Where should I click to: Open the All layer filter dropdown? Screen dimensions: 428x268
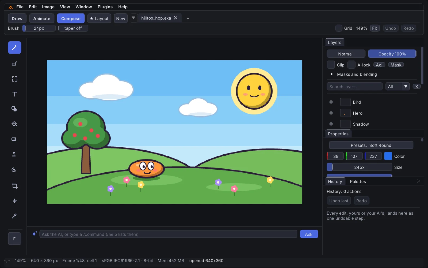pos(398,87)
